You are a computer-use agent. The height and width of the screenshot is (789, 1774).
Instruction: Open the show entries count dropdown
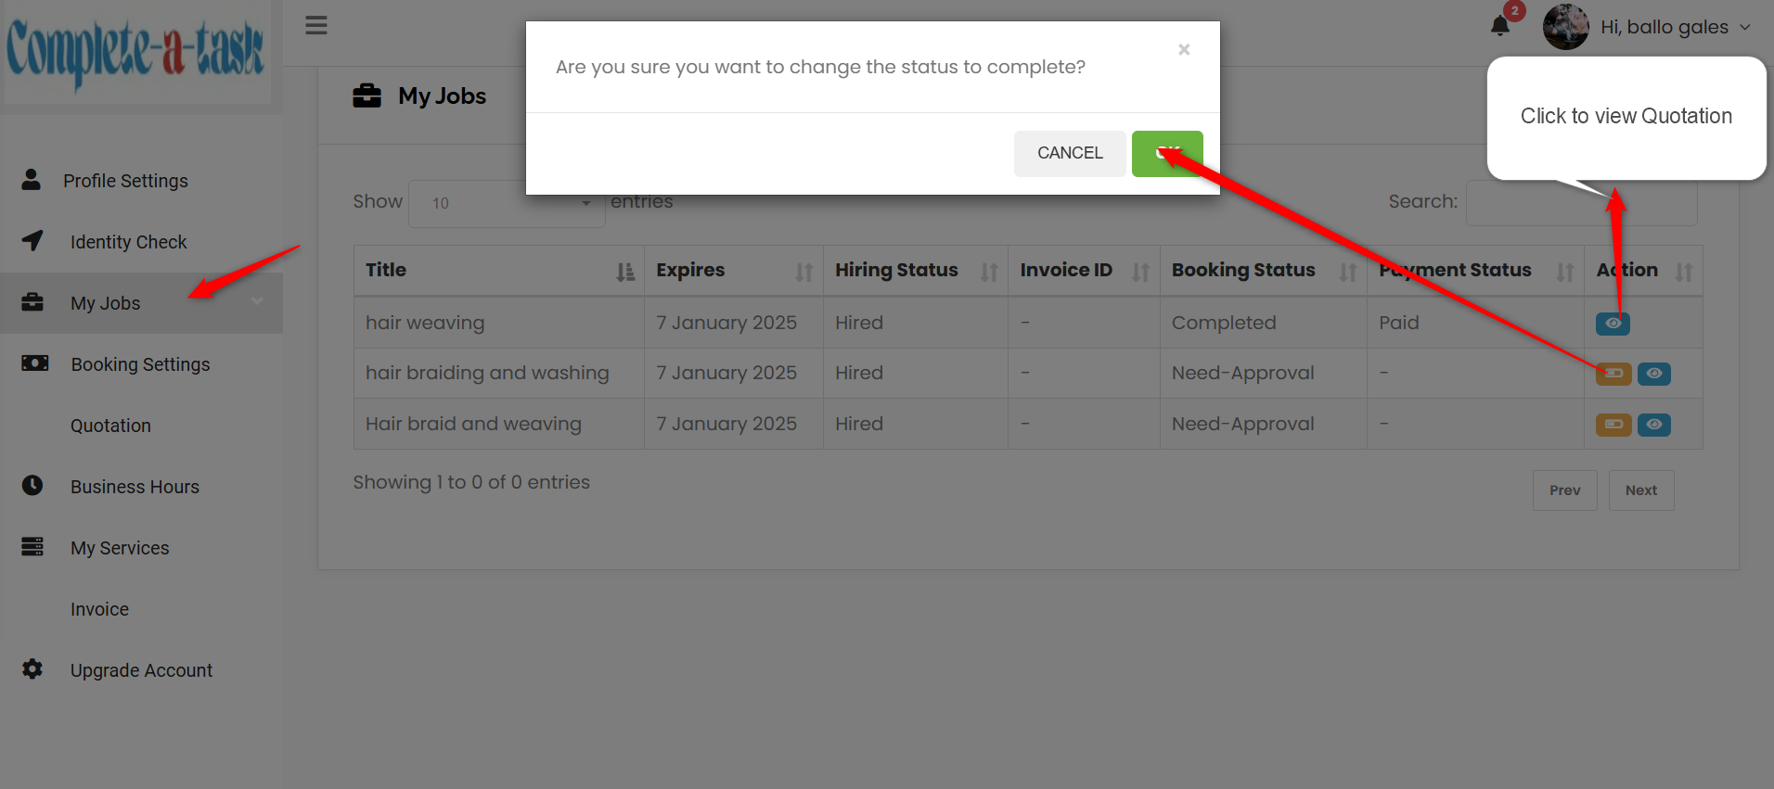507,203
